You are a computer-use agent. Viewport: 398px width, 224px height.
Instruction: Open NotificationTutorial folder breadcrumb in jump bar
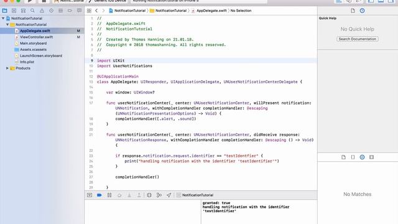pyautogui.click(x=169, y=11)
